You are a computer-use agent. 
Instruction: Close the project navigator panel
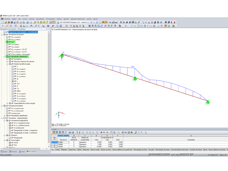pos(49,29)
